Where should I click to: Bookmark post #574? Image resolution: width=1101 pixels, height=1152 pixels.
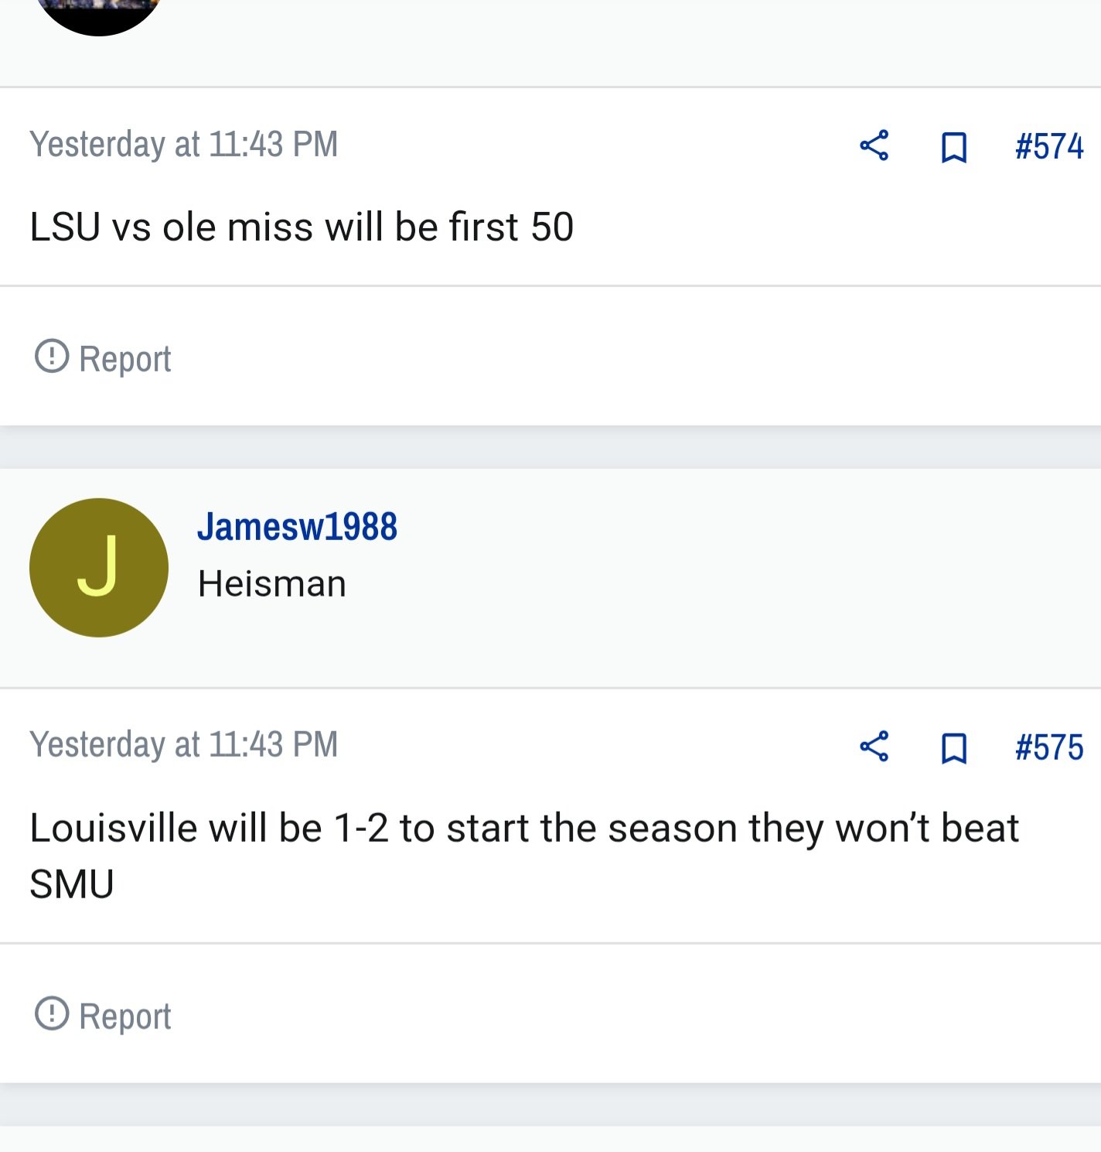(954, 146)
